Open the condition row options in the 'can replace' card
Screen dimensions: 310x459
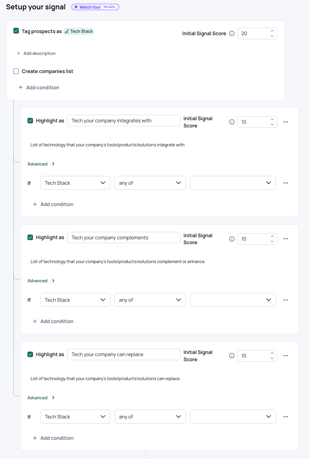tap(286, 417)
